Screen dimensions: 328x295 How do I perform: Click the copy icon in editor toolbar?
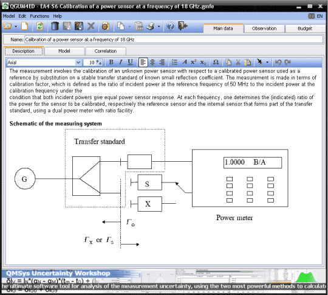228,62
